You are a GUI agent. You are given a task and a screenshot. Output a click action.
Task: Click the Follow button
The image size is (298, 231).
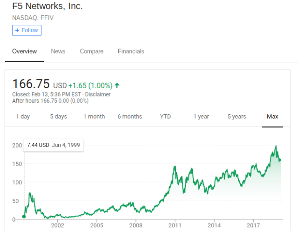[x=27, y=30]
